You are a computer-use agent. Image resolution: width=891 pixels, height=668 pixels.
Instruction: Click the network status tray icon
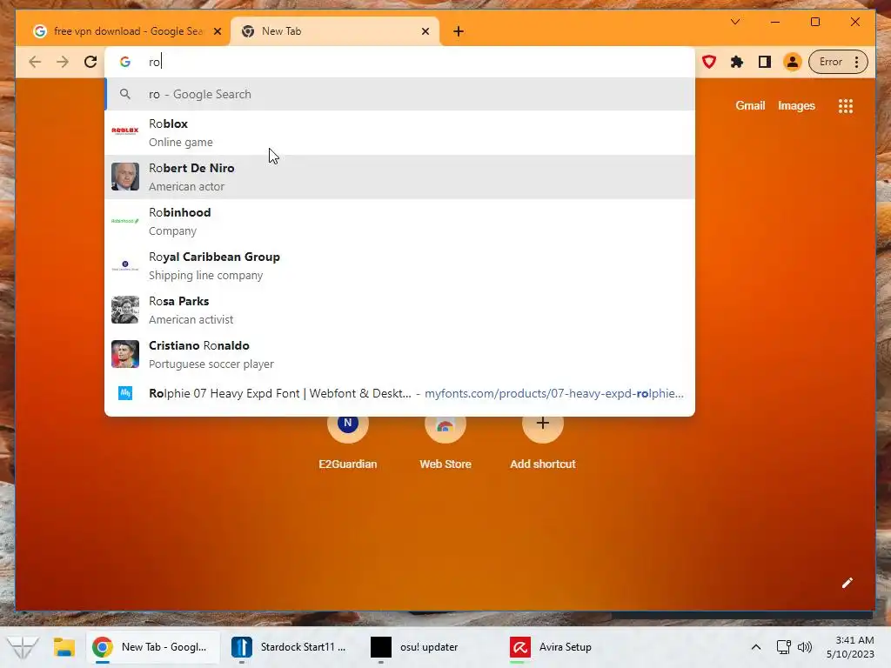click(784, 647)
